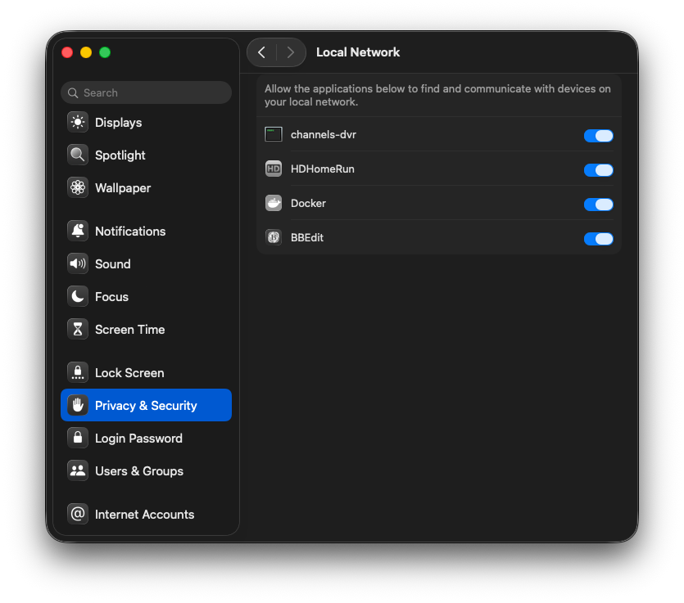Image resolution: width=684 pixels, height=603 pixels.
Task: Click the Spotlight magnifier icon
Action: point(78,155)
